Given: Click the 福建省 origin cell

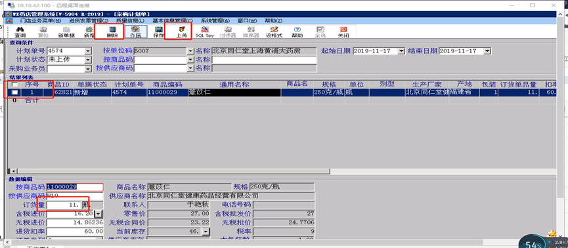Looking at the screenshot, I should coord(464,93).
